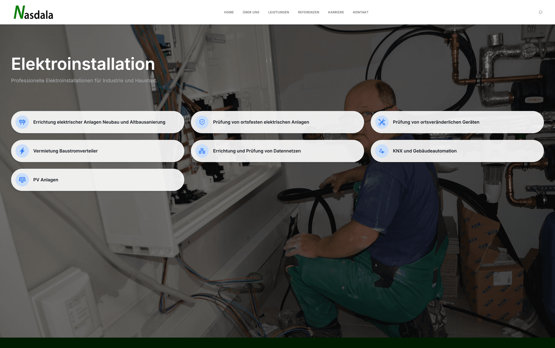Open Errichtung elektrischer Anlagen Neubau und Altbausanierung

(x=99, y=122)
